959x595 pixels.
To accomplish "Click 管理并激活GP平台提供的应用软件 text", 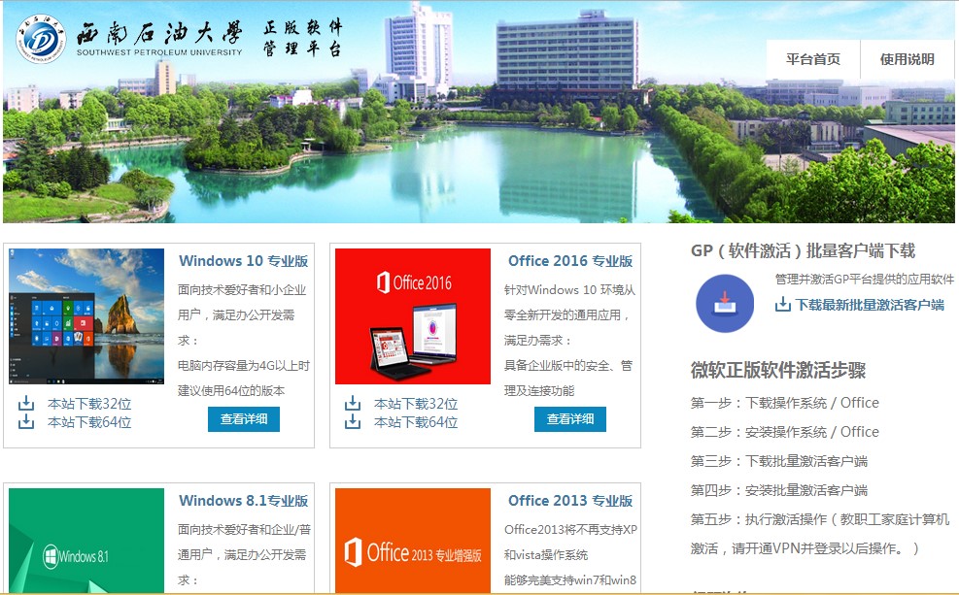I will coord(865,280).
